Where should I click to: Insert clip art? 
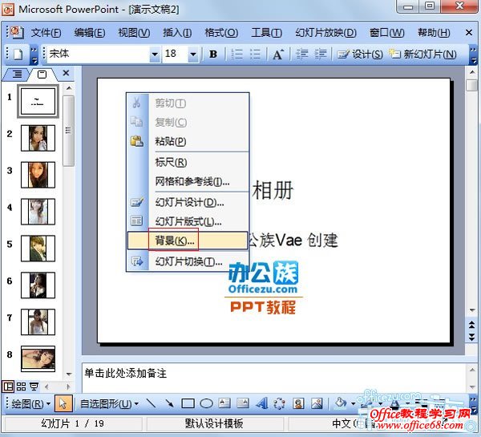click(298, 403)
